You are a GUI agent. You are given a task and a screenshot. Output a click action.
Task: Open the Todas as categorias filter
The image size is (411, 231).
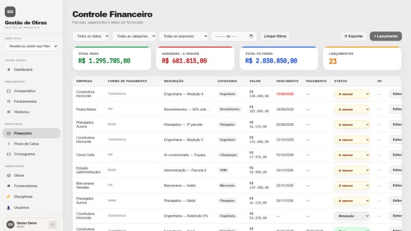[134, 36]
